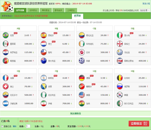Select the Ecuador flag icon
Image resolution: width=151 pixels, height=130 pixels.
[x=5, y=95]
